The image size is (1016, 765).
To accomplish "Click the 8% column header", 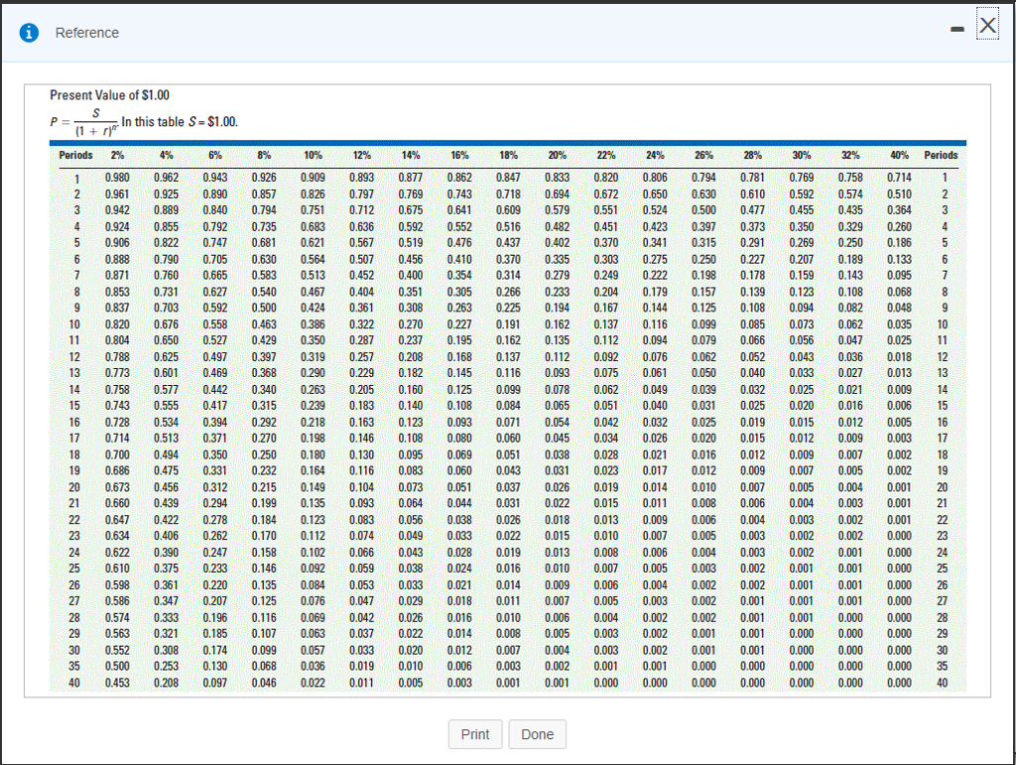I will point(264,155).
